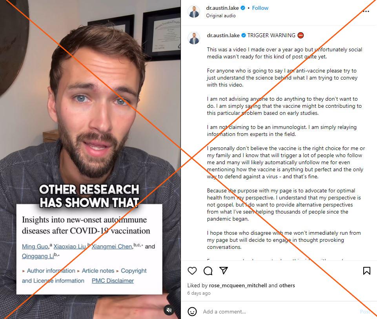Open rose_mcqueen_mitchell profile from likes

click(238, 285)
